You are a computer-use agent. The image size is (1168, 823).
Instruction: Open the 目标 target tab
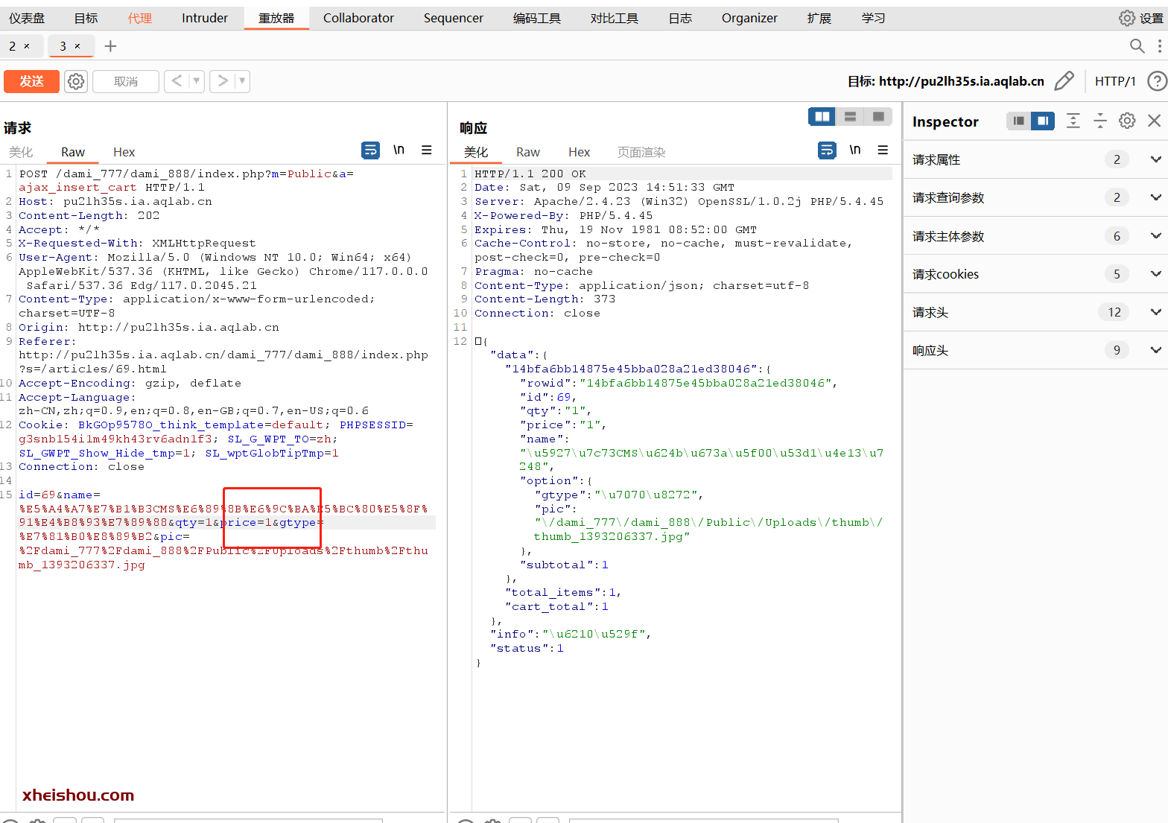click(86, 18)
